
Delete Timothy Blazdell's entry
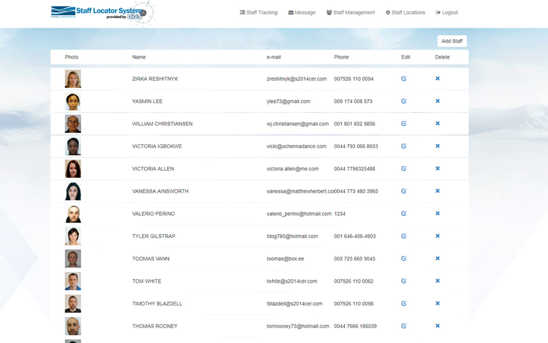tap(438, 304)
